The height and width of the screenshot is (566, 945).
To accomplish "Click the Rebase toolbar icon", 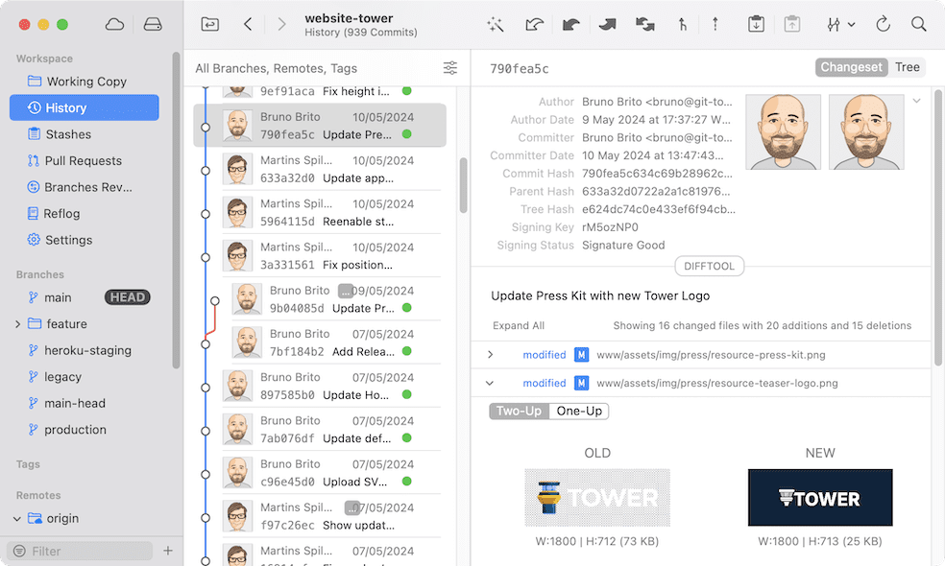I will (682, 24).
